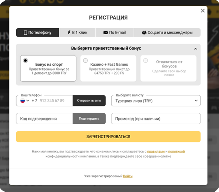Open the Соцсети и мессенджеры tab

point(167,33)
